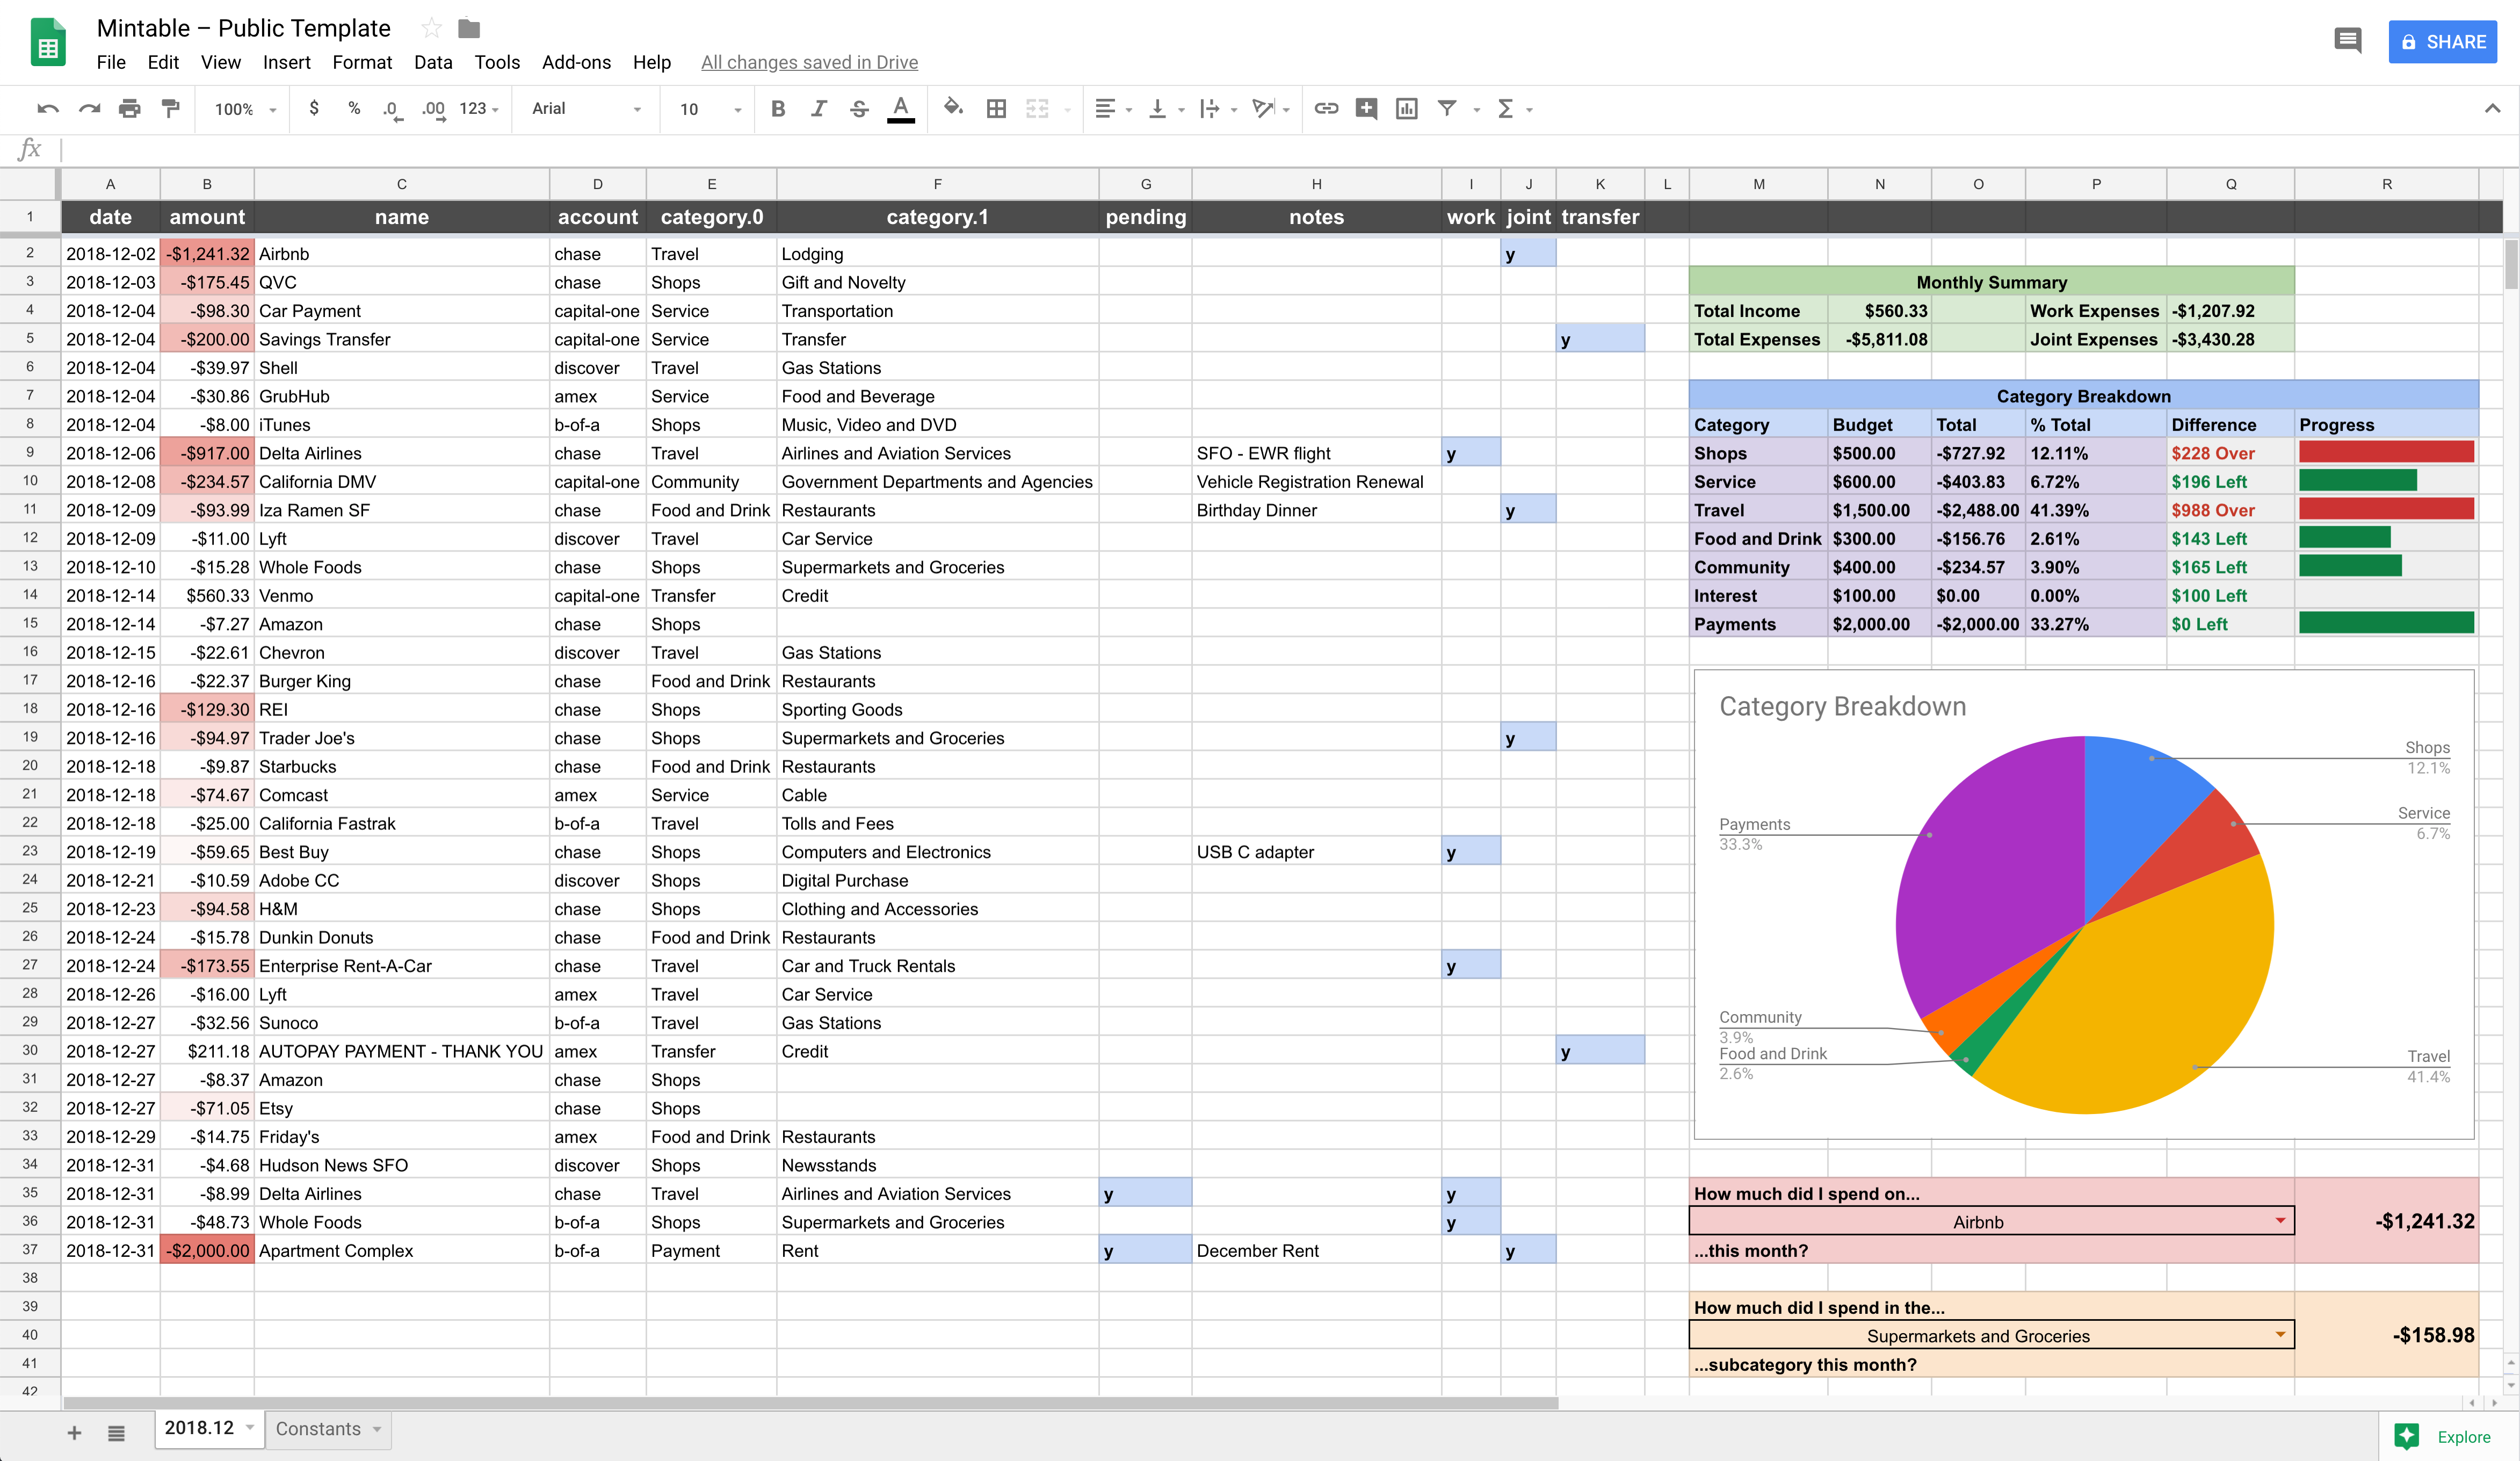Open the fill color bucket tool
The height and width of the screenshot is (1461, 2520).
952,107
